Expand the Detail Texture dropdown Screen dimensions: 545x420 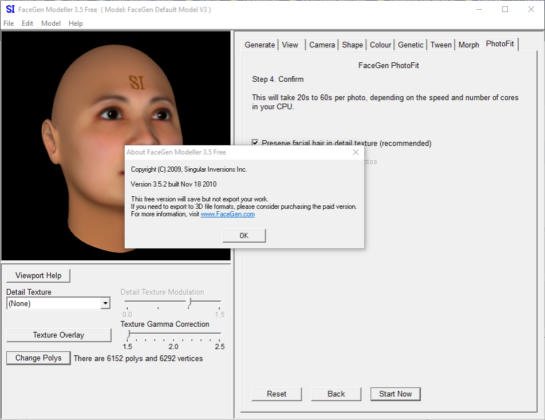point(105,304)
